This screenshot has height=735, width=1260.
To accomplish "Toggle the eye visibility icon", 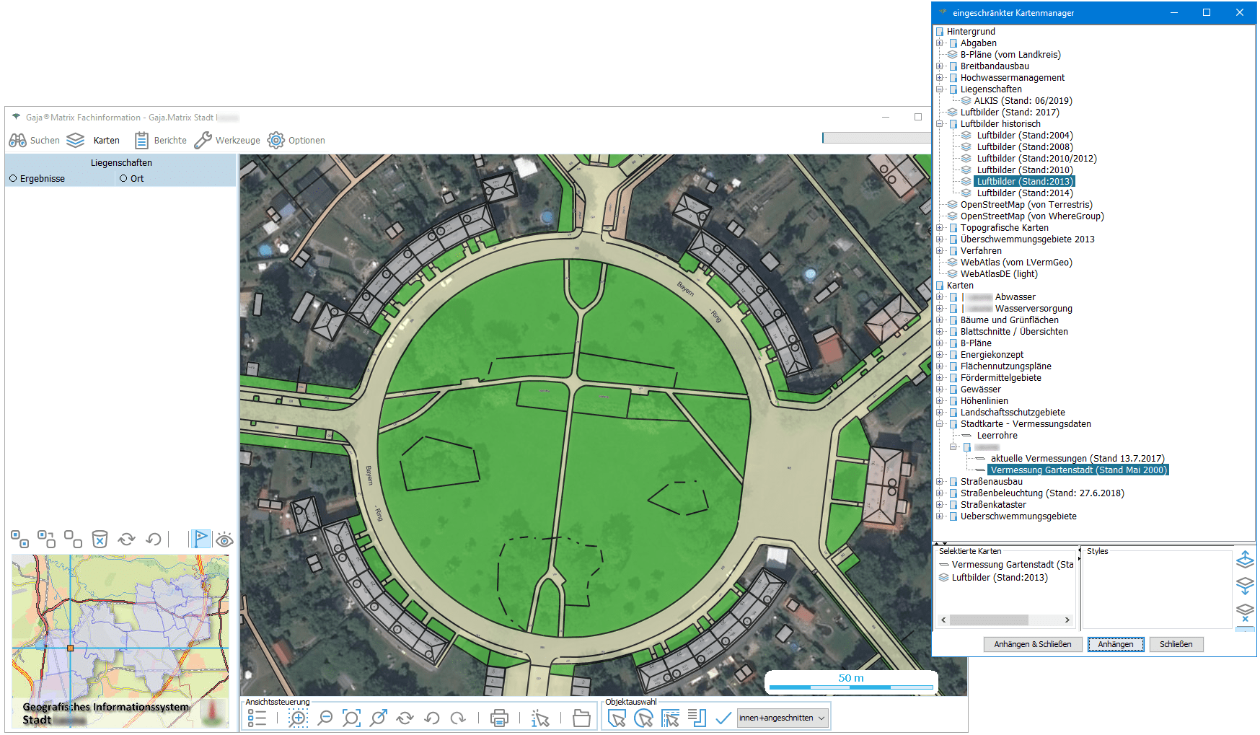I will tap(224, 540).
